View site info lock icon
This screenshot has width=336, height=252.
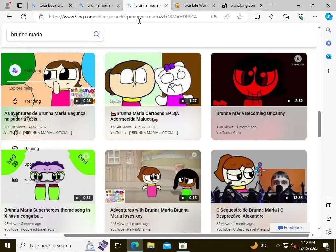click(x=41, y=17)
